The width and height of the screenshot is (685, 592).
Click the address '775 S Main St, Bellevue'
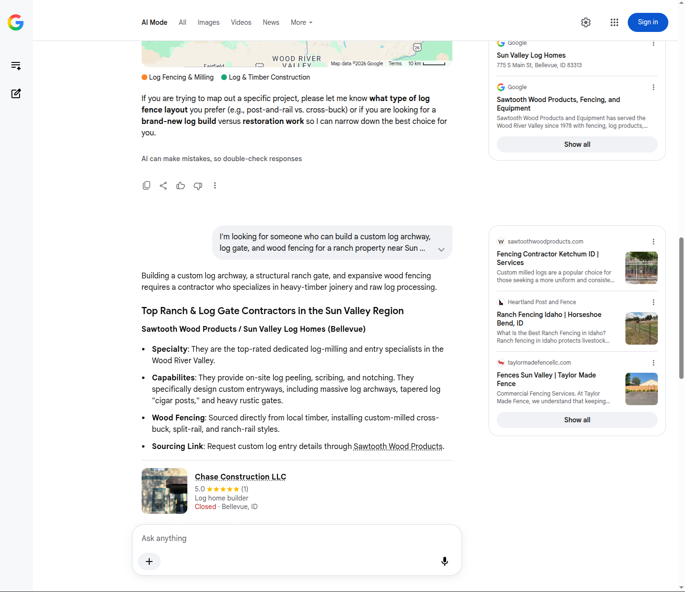539,65
